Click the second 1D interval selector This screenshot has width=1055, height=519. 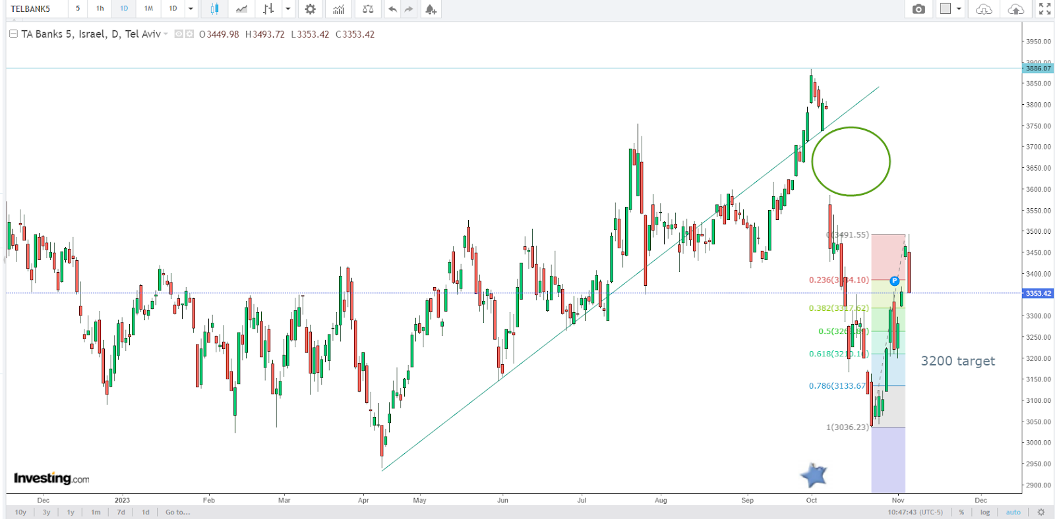point(173,9)
